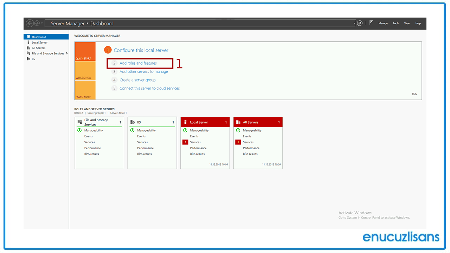Click Manageability icon in File and Storage tile
Image resolution: width=450 pixels, height=253 pixels.
click(79, 130)
